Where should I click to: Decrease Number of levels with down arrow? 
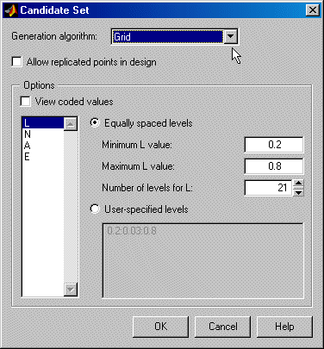(298, 192)
